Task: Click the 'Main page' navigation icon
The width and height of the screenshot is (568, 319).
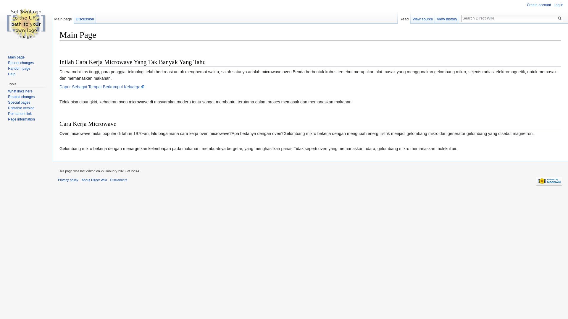Action: 16,57
